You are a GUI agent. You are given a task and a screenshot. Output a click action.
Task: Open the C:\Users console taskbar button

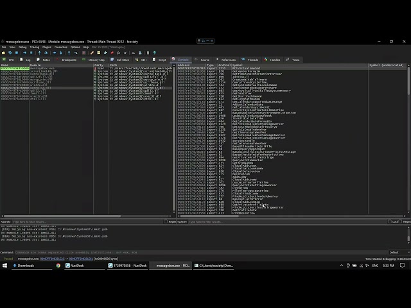coord(214,265)
